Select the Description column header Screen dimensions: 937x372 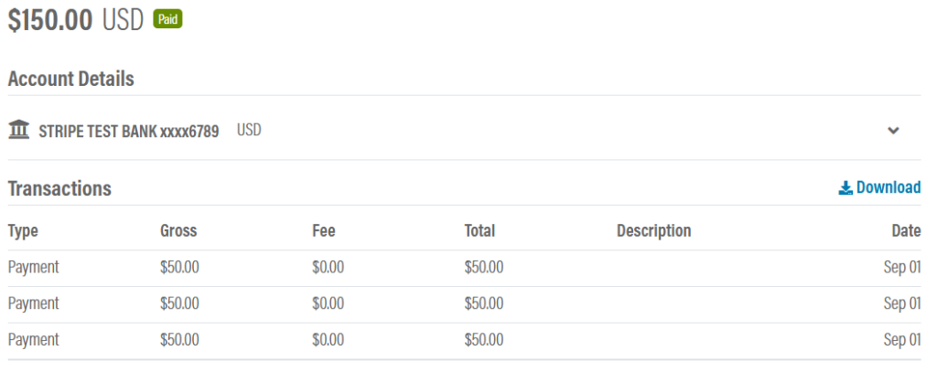[x=653, y=230]
